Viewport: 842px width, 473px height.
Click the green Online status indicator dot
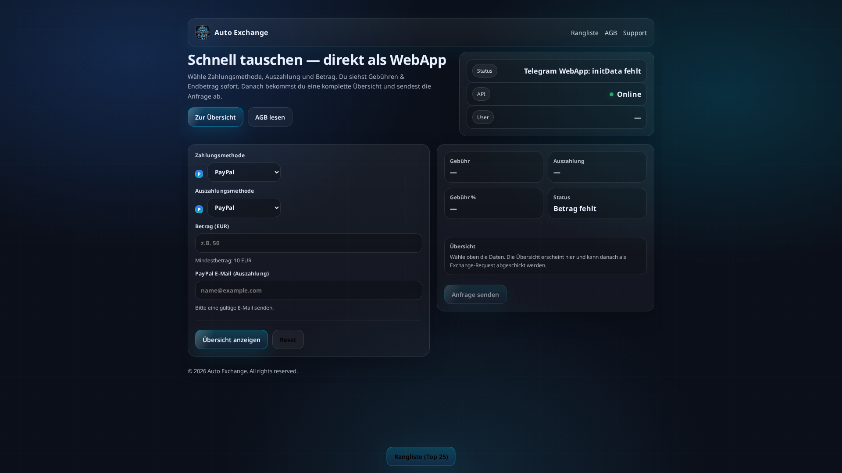click(x=612, y=94)
